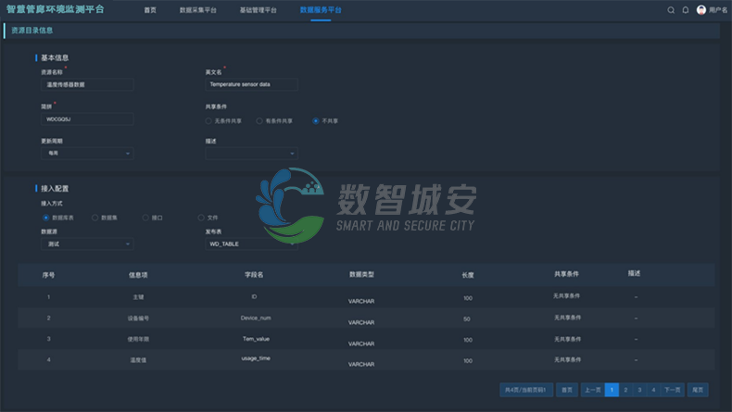Click 下一页 pagination button
The width and height of the screenshot is (732, 412).
pyautogui.click(x=673, y=390)
